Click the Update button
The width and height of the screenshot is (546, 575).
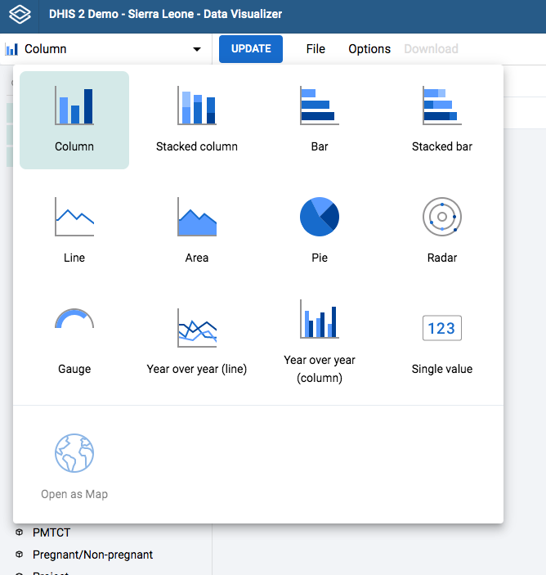[251, 49]
